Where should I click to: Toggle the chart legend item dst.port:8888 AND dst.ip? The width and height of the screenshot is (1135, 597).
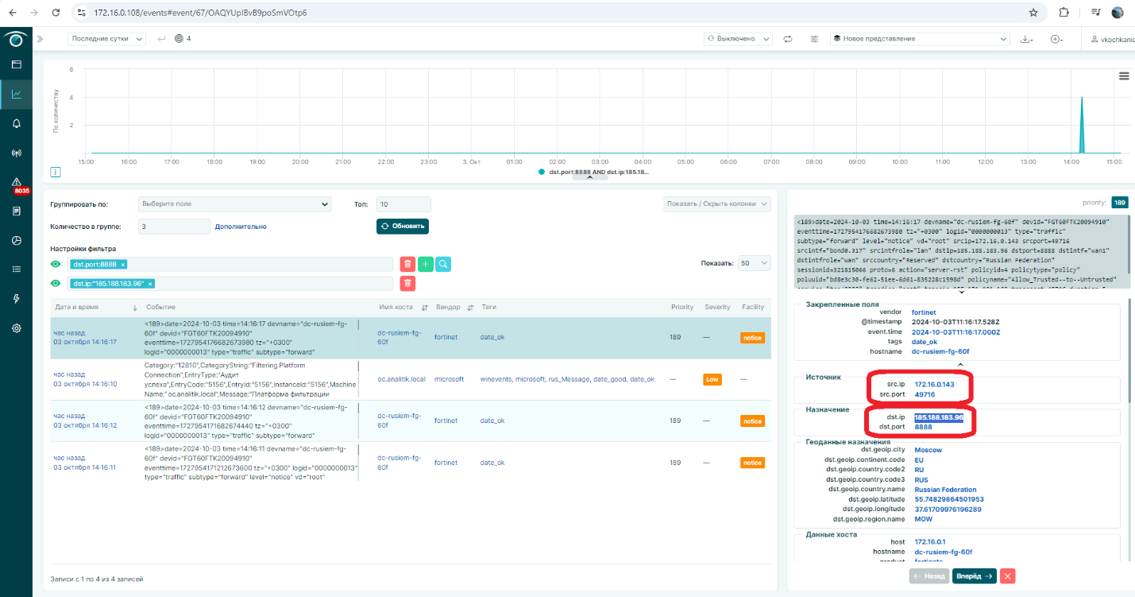pos(594,172)
